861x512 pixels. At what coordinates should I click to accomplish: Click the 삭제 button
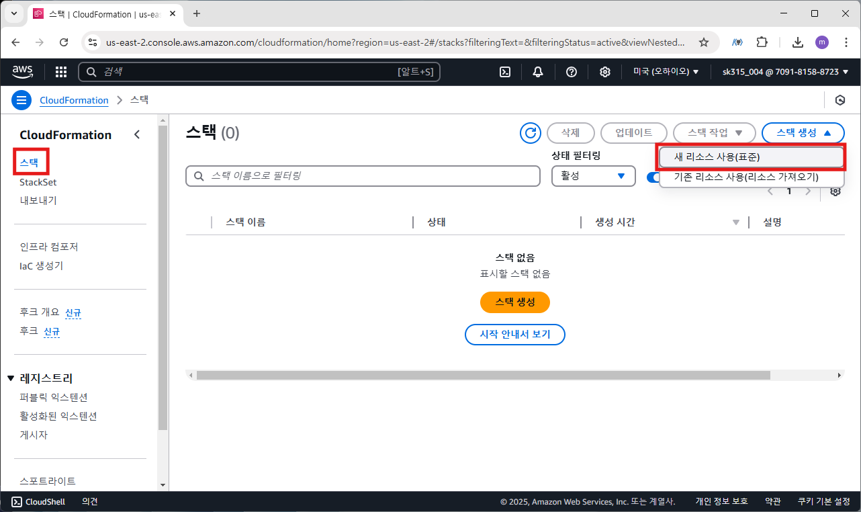[571, 133]
